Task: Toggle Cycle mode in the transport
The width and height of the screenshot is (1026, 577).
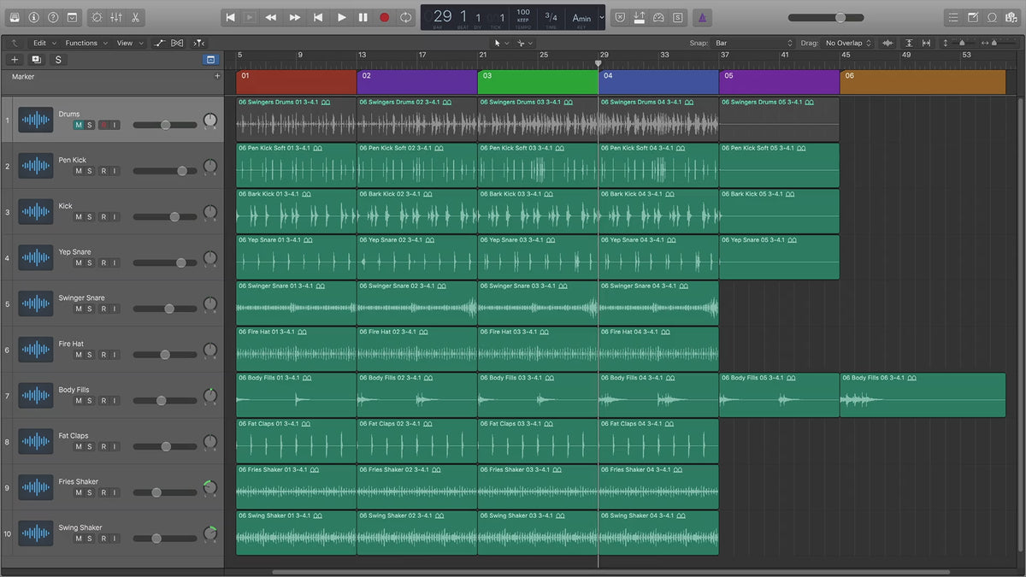Action: 405,17
